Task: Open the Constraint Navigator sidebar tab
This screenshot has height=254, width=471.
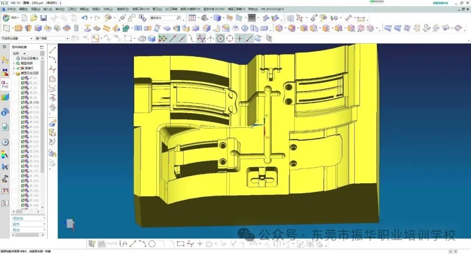Action: coord(5,72)
